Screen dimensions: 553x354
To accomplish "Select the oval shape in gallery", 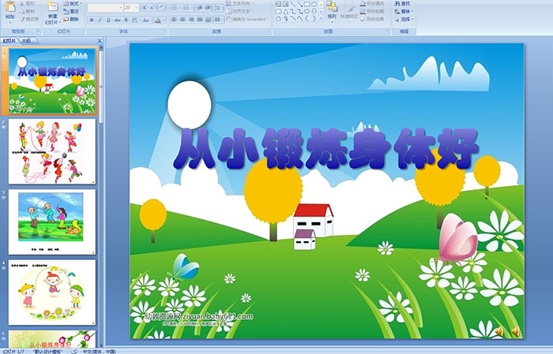I will (314, 4).
